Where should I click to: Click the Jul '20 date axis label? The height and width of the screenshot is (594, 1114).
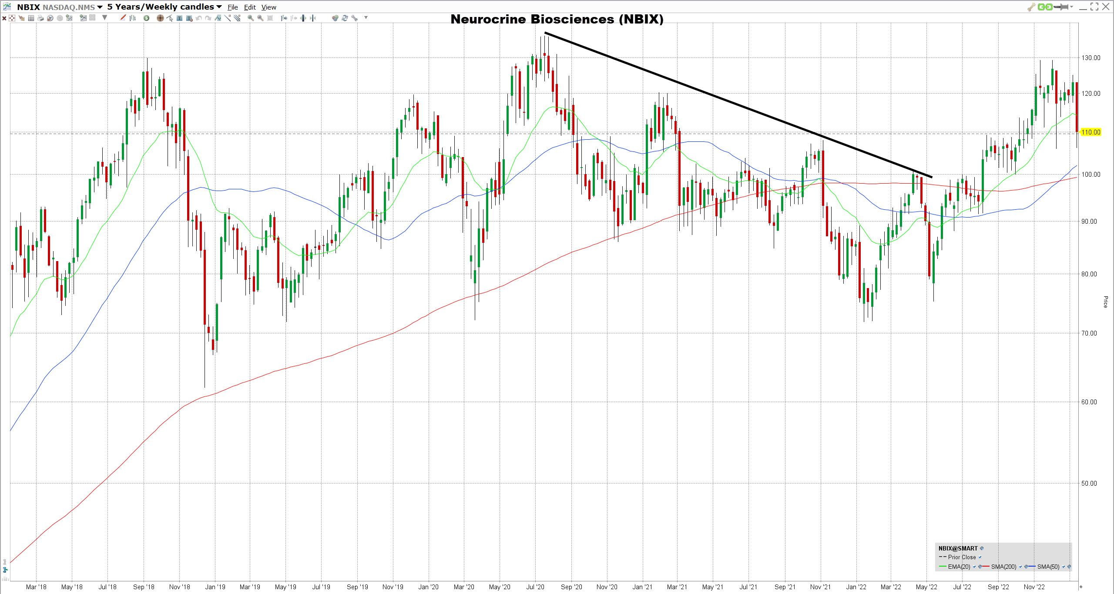coord(535,587)
